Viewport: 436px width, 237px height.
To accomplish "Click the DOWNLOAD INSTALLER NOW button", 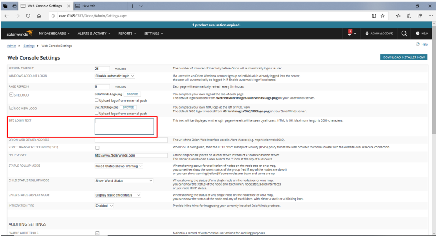I will [x=404, y=57].
